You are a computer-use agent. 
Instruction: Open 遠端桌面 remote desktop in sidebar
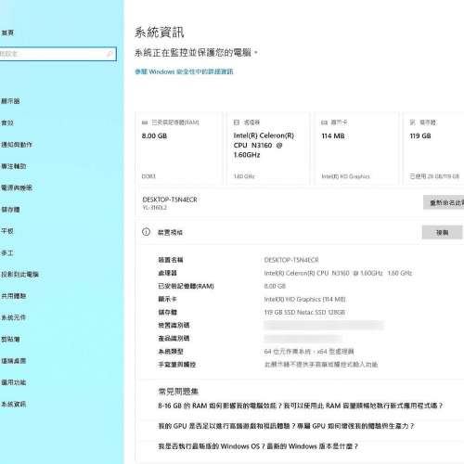click(13, 361)
